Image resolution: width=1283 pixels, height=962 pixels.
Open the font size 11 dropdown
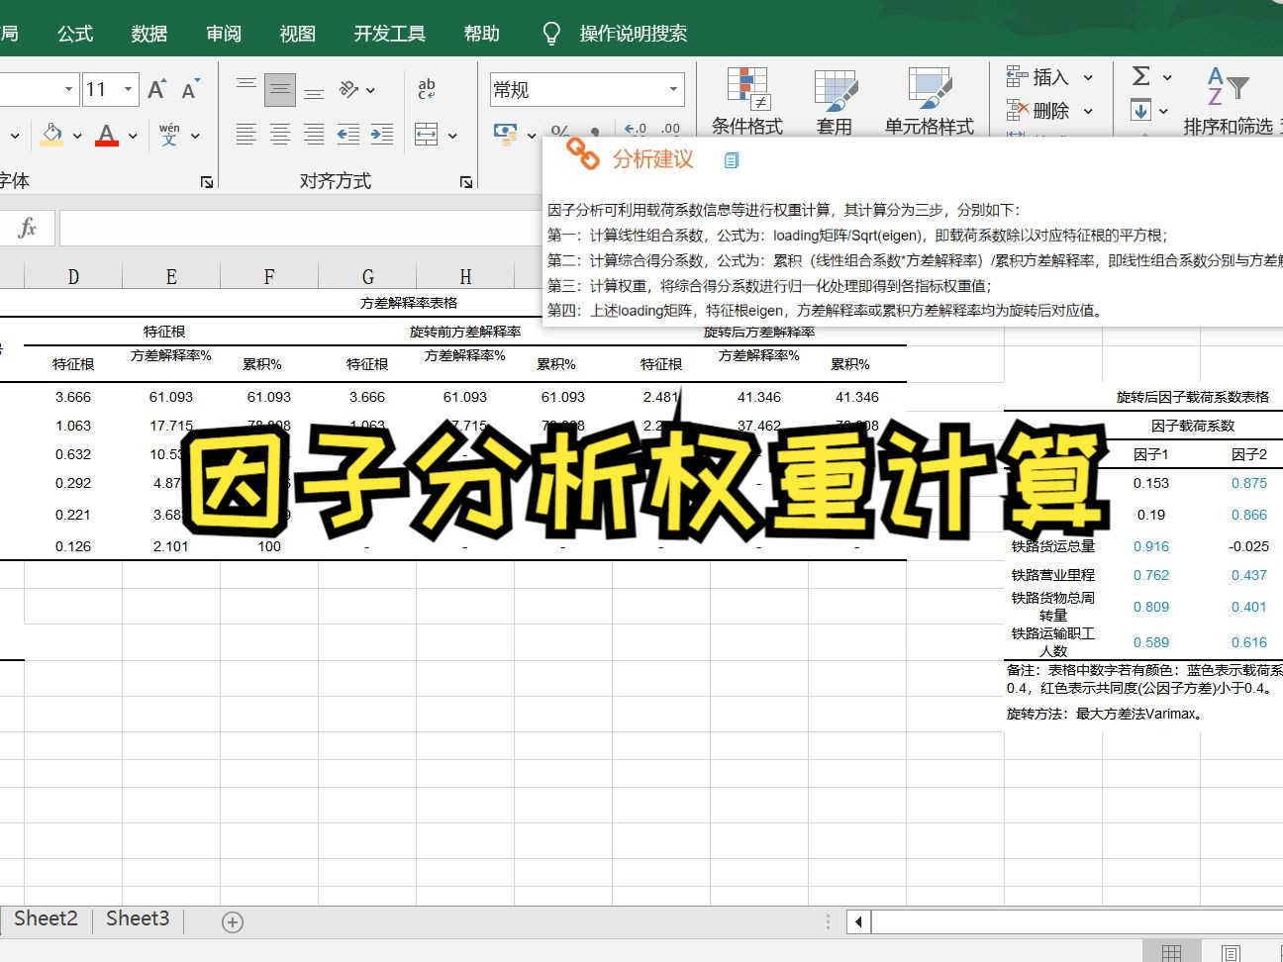click(x=128, y=90)
